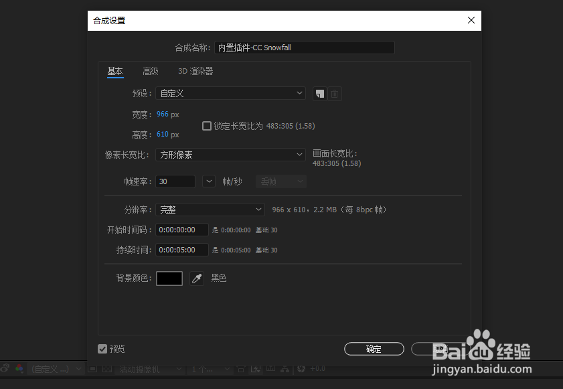Open the 分辨率 dropdown showing 完整
Viewport: 563px width, 389px height.
[210, 210]
